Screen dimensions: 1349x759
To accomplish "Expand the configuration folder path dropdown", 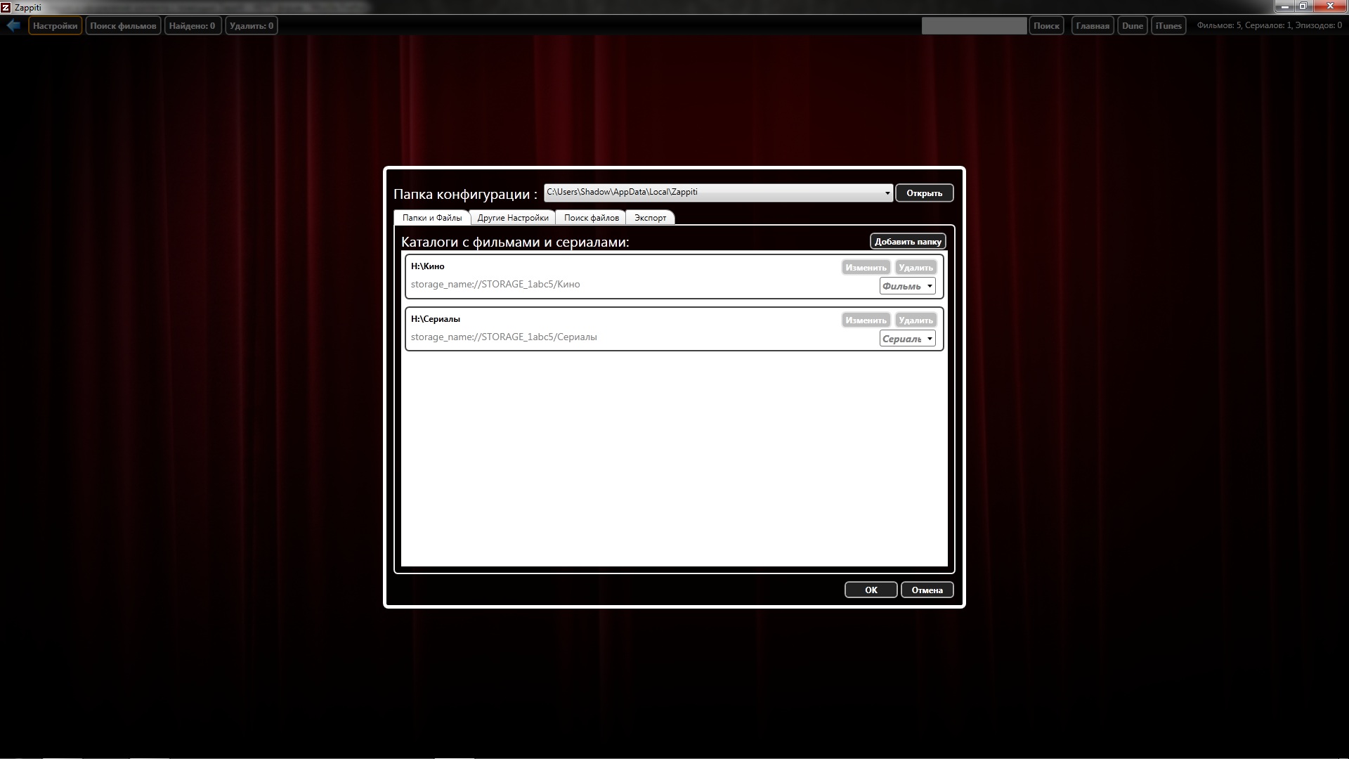I will pos(887,193).
